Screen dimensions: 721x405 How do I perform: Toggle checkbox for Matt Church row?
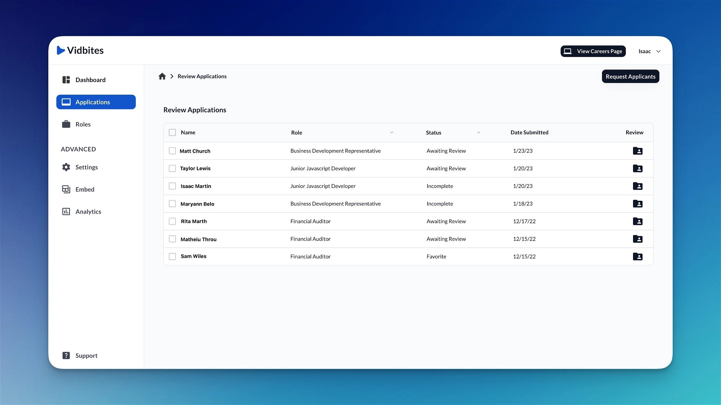click(172, 151)
